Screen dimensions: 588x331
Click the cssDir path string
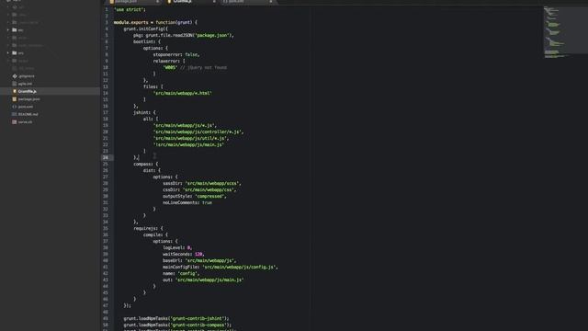tap(209, 190)
